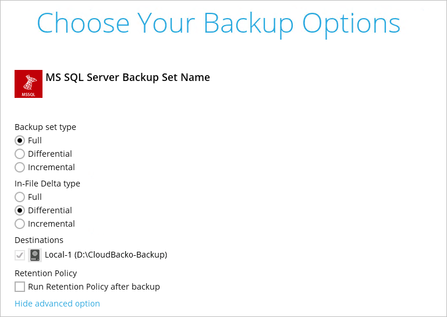Screen dimensions: 447x317
Task: Click the Retention Policy section label
Action: coord(46,273)
